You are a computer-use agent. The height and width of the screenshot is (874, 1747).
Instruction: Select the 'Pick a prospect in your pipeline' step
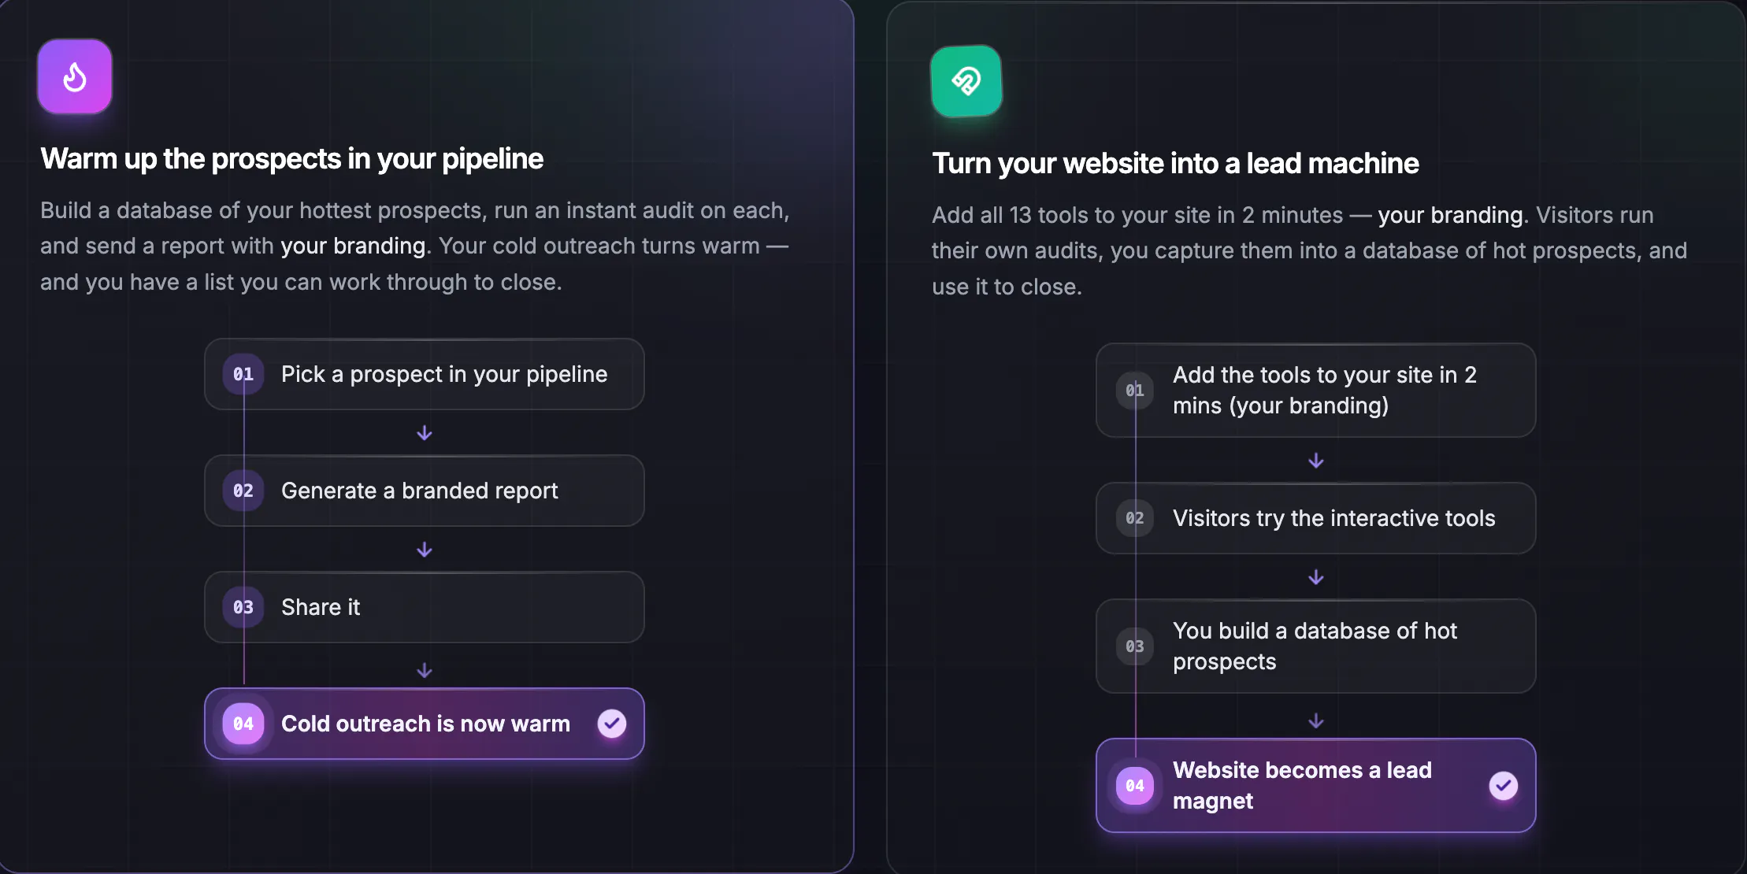pos(425,374)
